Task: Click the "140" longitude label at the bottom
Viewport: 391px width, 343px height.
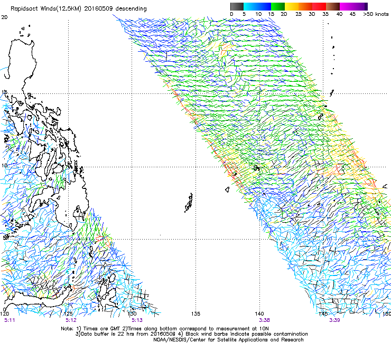Action: click(x=259, y=314)
